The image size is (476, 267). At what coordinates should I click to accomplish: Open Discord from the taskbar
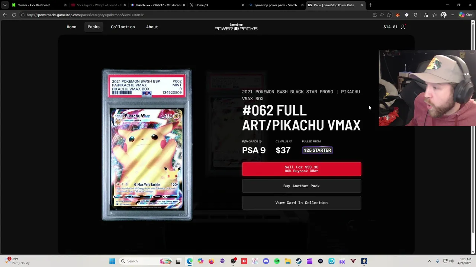coord(266,261)
